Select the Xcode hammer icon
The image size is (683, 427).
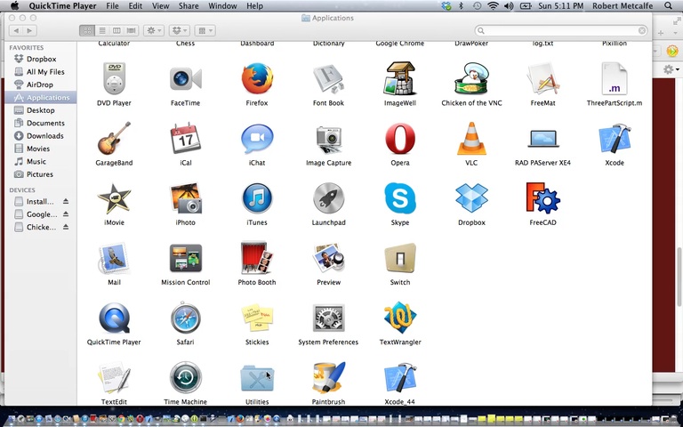click(x=615, y=139)
